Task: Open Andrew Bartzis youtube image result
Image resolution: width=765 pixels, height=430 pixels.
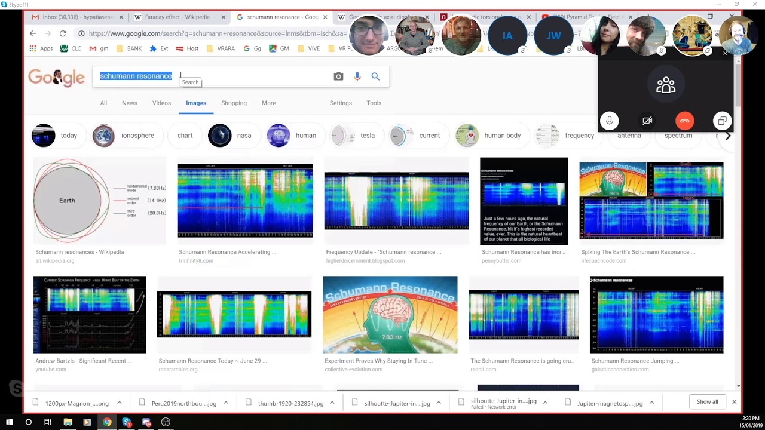Action: (90, 315)
